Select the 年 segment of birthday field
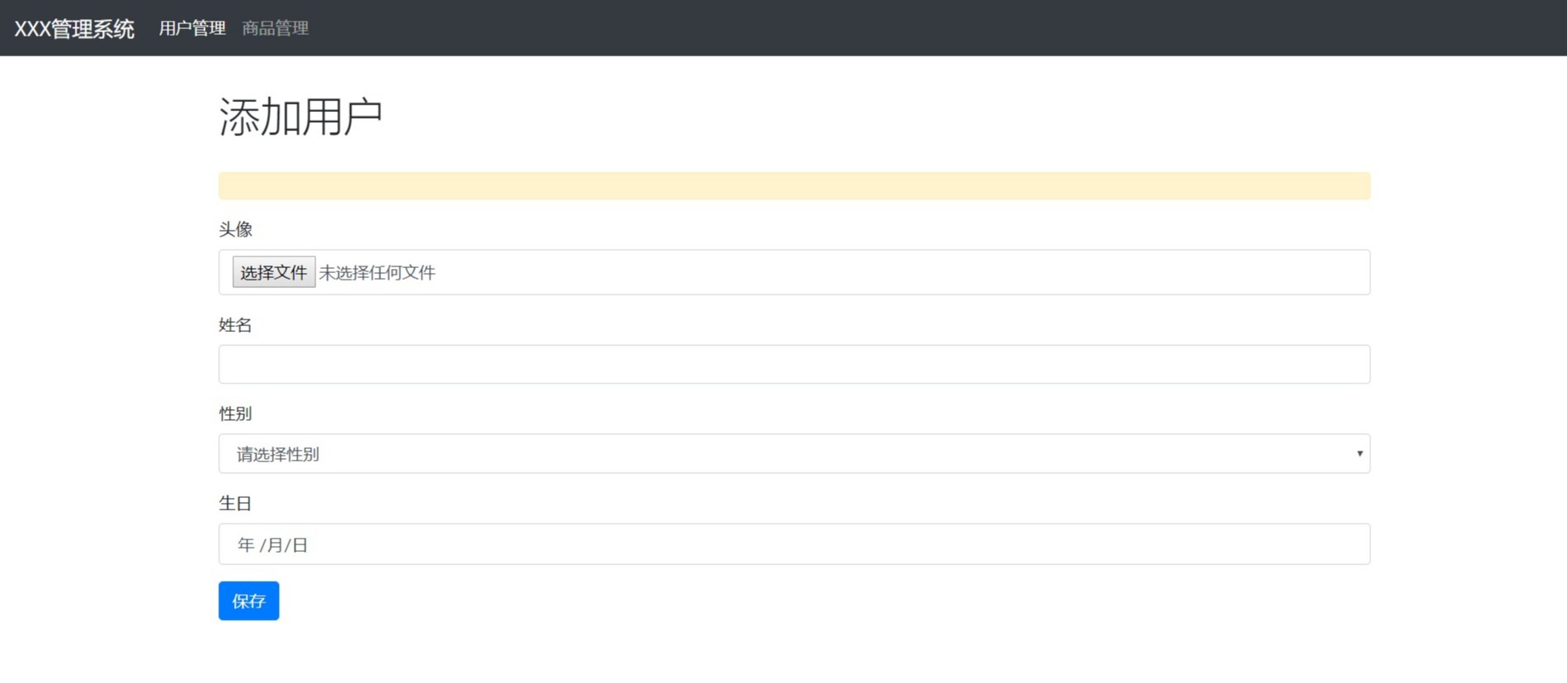 click(x=246, y=545)
